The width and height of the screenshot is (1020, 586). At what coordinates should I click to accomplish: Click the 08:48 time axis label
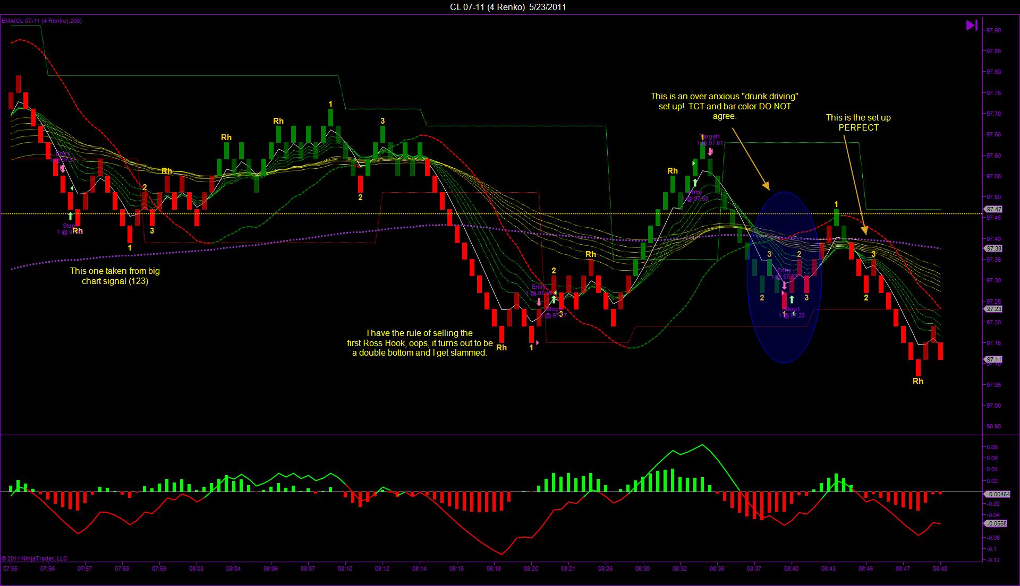(940, 568)
